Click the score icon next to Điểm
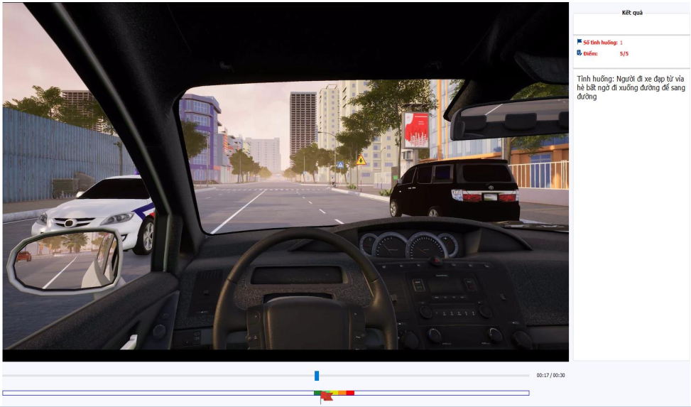Screen dimensions: 691x407 click(x=579, y=53)
